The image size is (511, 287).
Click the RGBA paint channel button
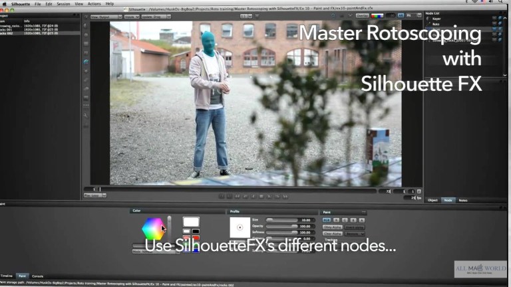point(327,221)
